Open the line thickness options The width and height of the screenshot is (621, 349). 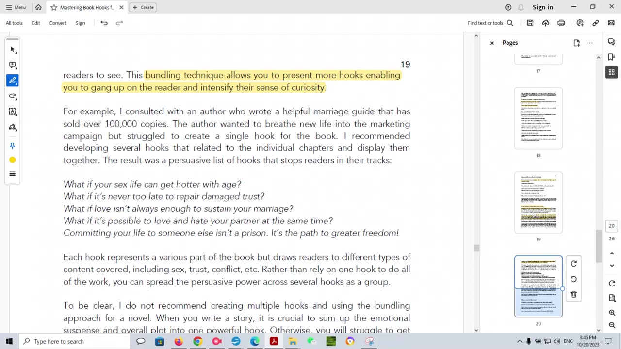click(x=13, y=174)
